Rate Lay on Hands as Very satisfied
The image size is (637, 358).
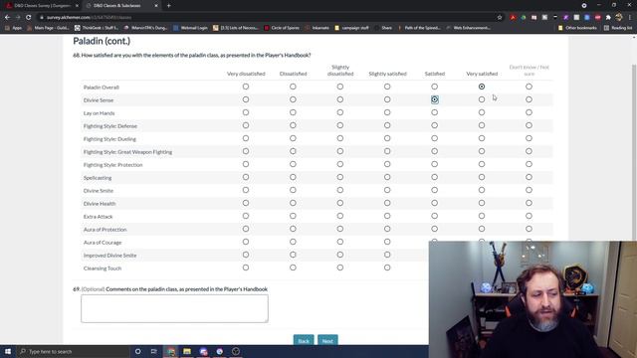click(x=482, y=112)
